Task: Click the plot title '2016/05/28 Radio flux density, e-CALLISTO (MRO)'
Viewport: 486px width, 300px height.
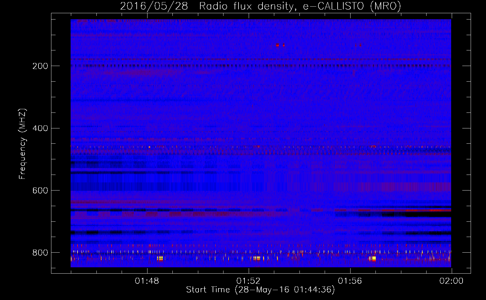Action: pos(260,6)
